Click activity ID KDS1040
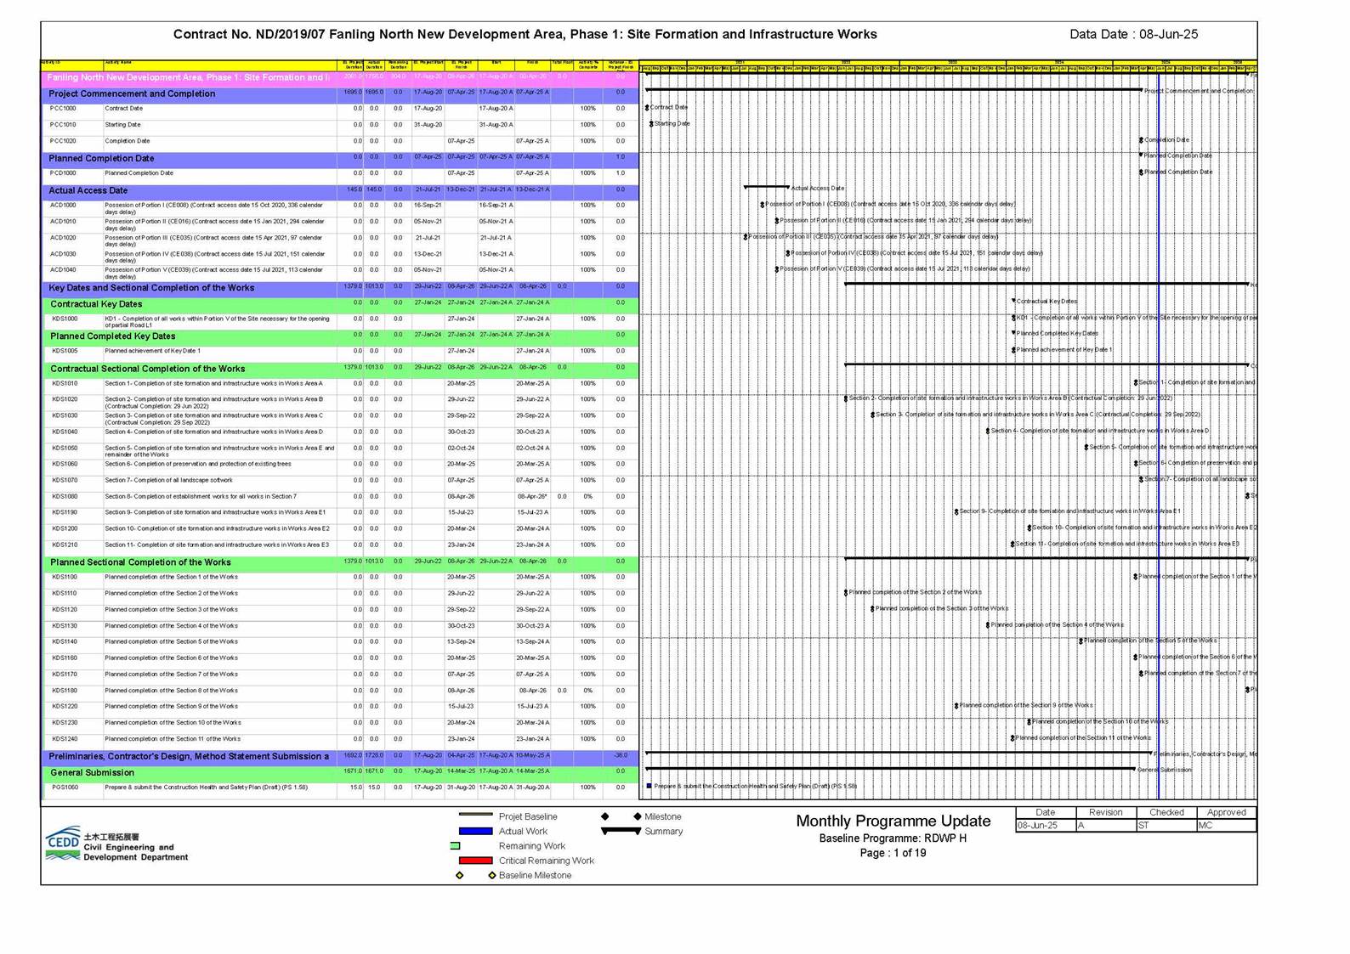 pos(65,432)
